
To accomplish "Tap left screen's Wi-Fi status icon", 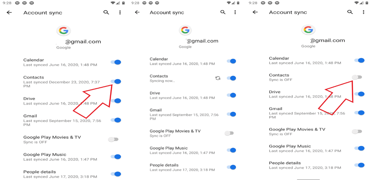I will tap(112, 3).
